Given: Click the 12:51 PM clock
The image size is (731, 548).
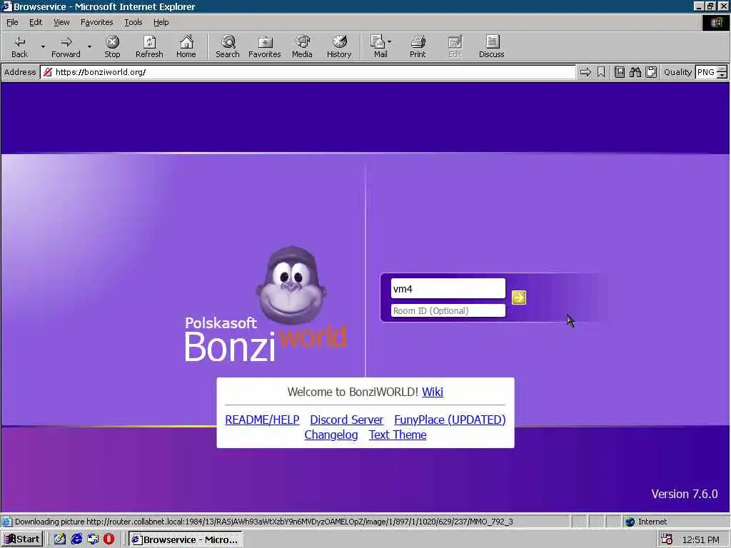Looking at the screenshot, I should coord(701,539).
